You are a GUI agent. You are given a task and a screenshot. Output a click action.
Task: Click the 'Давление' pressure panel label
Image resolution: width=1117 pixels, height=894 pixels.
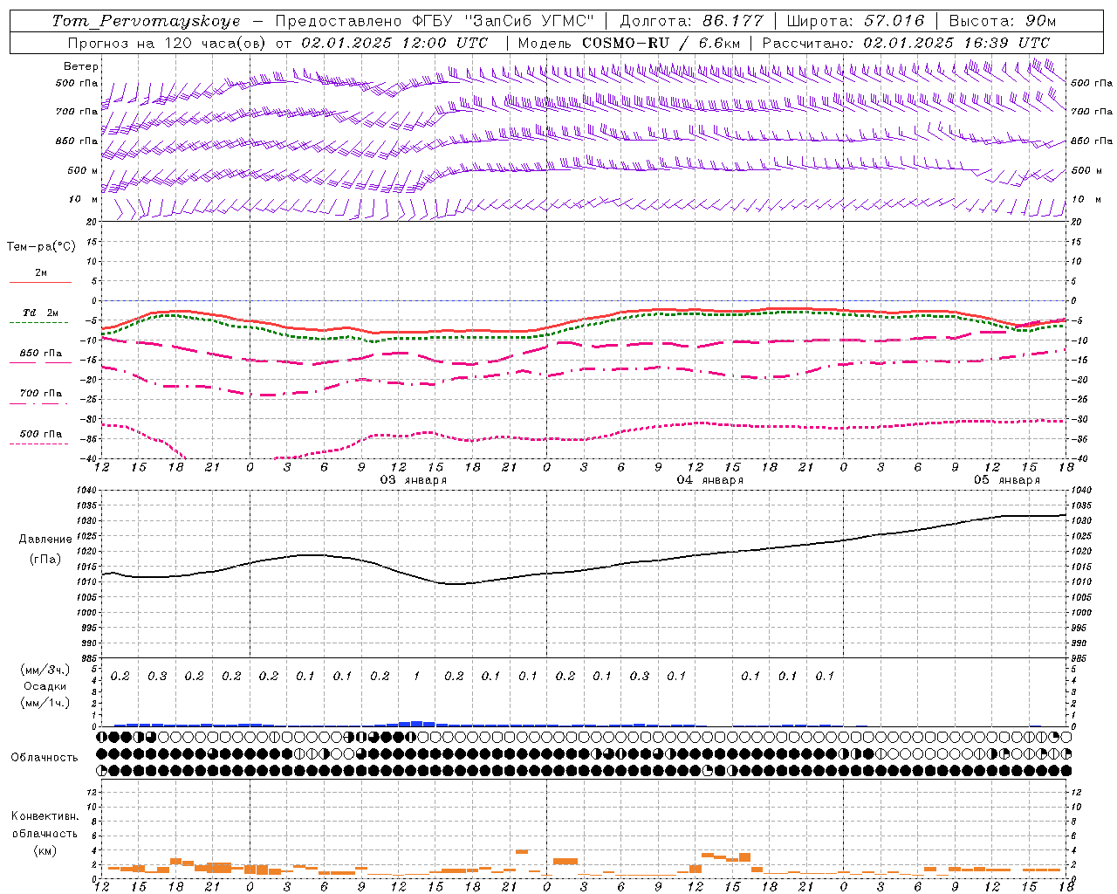(x=45, y=540)
